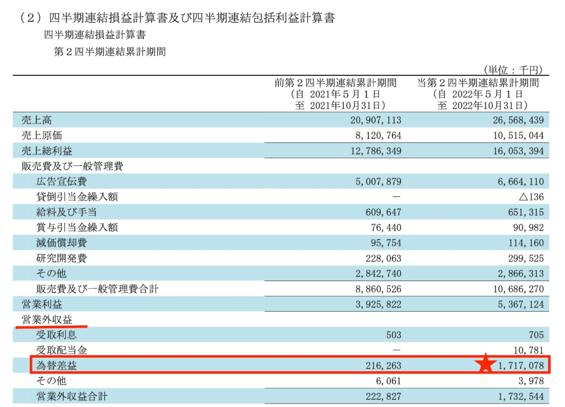
Task: Click the date 至 2022年10月31日
Action: coord(483,105)
